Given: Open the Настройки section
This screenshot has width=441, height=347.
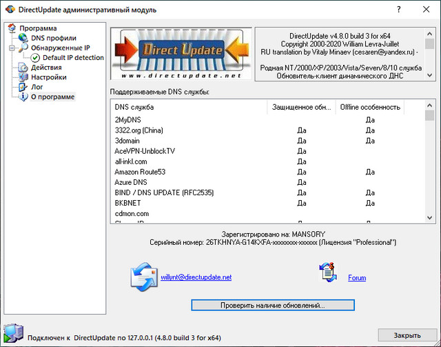Looking at the screenshot, I should [49, 77].
